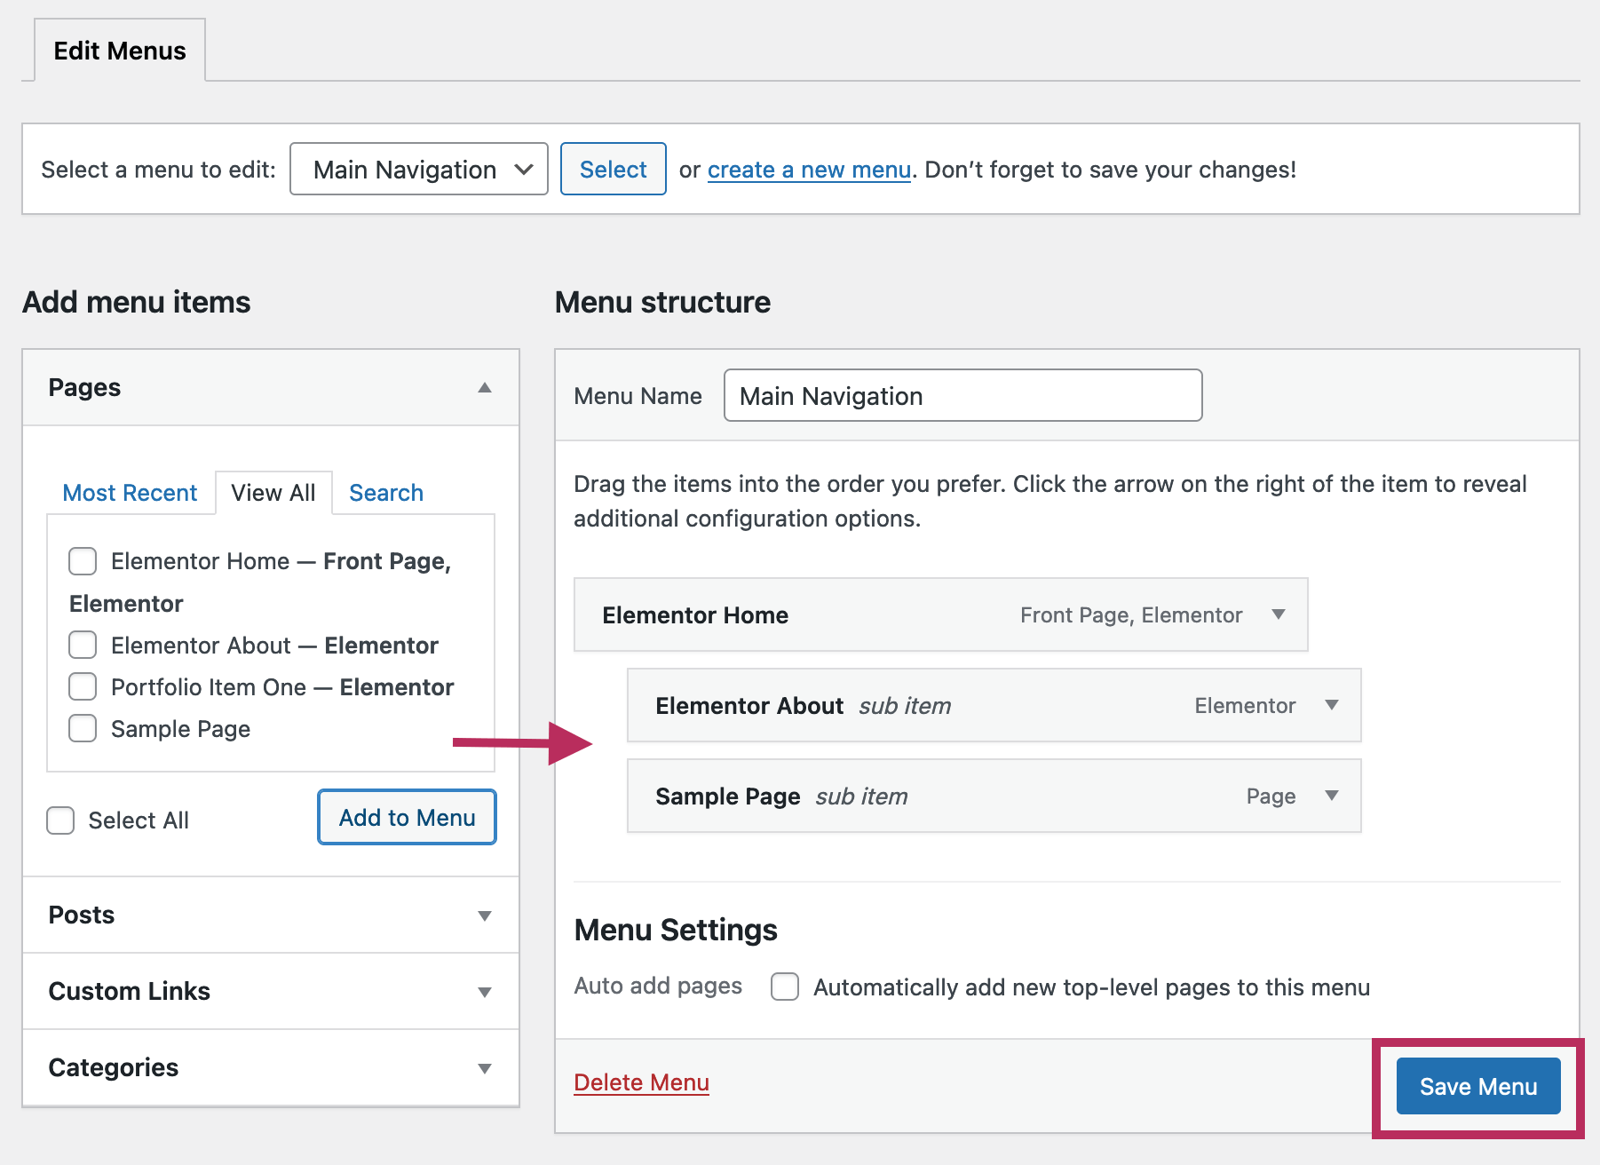Open Elementor Home item options arrow
The height and width of the screenshot is (1165, 1600).
click(1278, 614)
